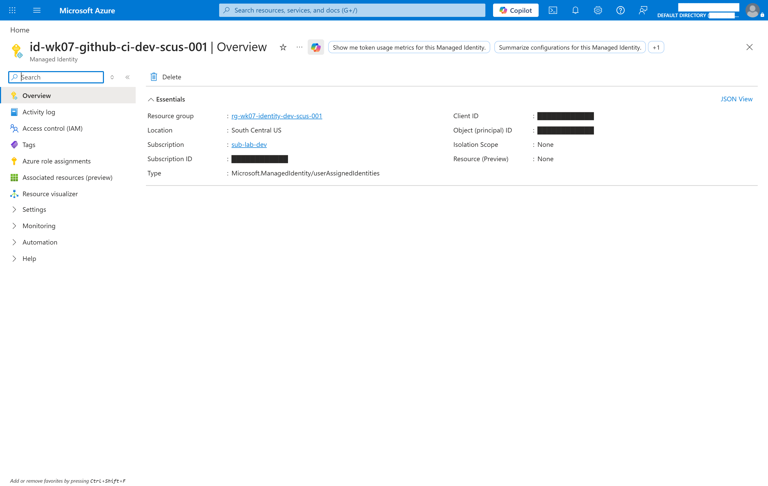Screen dimensions: 768x486
Task: Open the feedback icon in the header
Action: tap(643, 10)
